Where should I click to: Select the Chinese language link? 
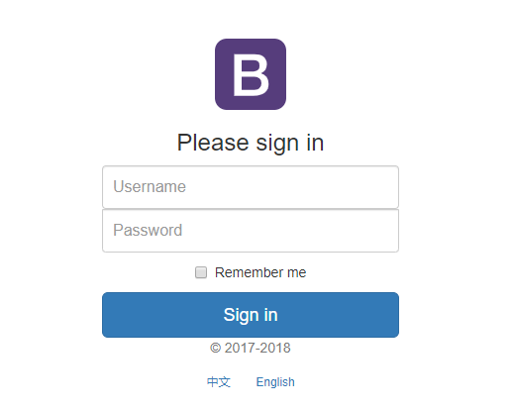coord(219,382)
